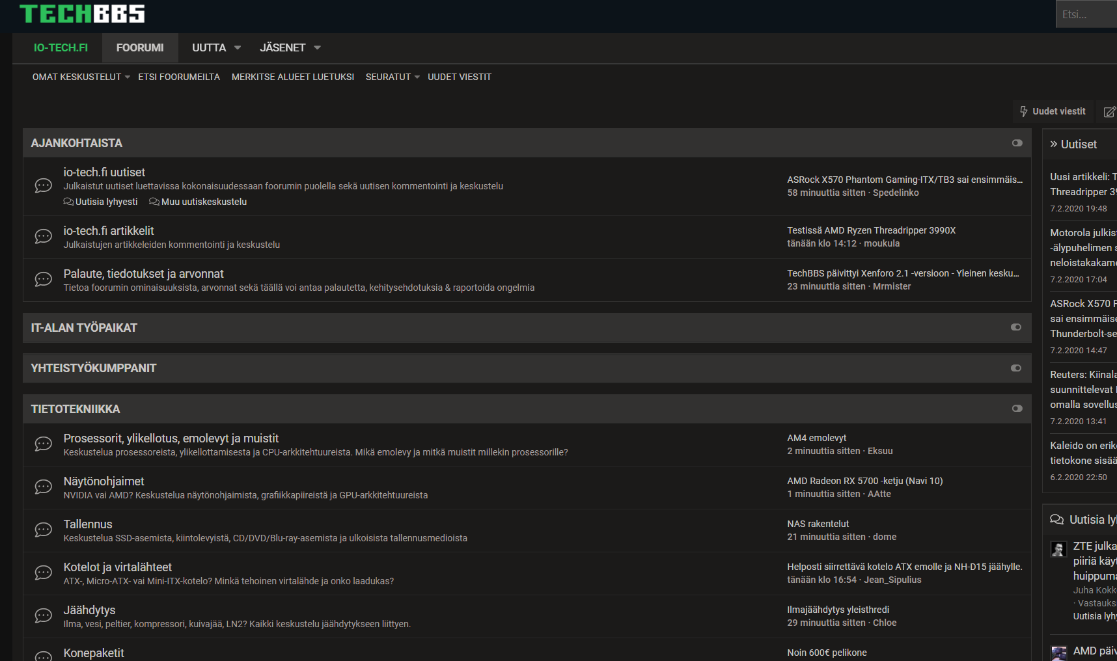Collapse the AJANKOHTAISTA section toggle
The image size is (1117, 661).
(1017, 142)
